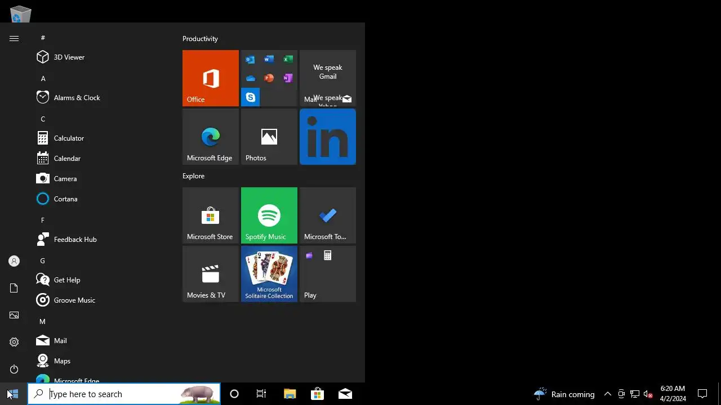Open the Movies & TV tile
Viewport: 721px width, 405px height.
click(x=211, y=274)
